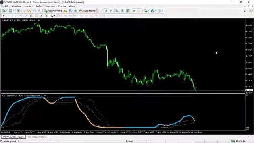Click the current price label on price axis
Viewport: 254px width, 143px height.
[249, 90]
